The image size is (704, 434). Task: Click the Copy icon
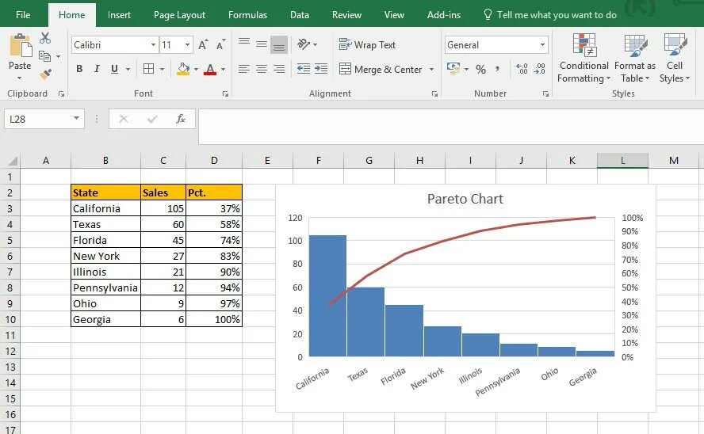(x=44, y=56)
